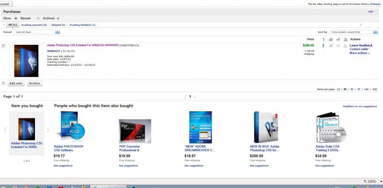Screen dimensions: 383x188
Task: Open *NEW* ADOBE DREAMWEAVER suggestion link
Action: (200, 148)
